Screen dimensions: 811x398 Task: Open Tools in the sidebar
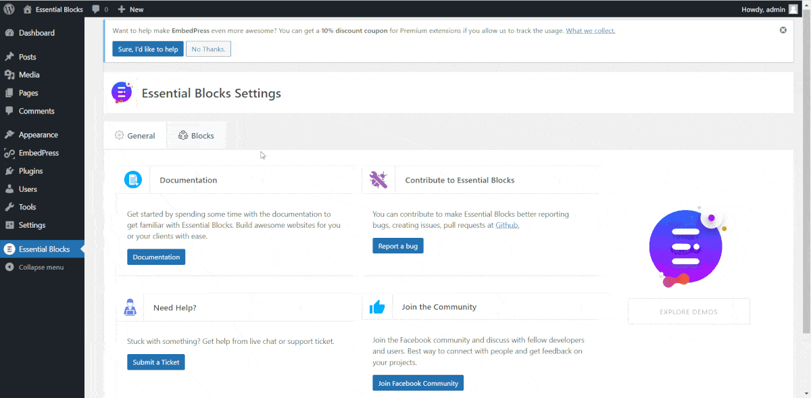point(42,207)
